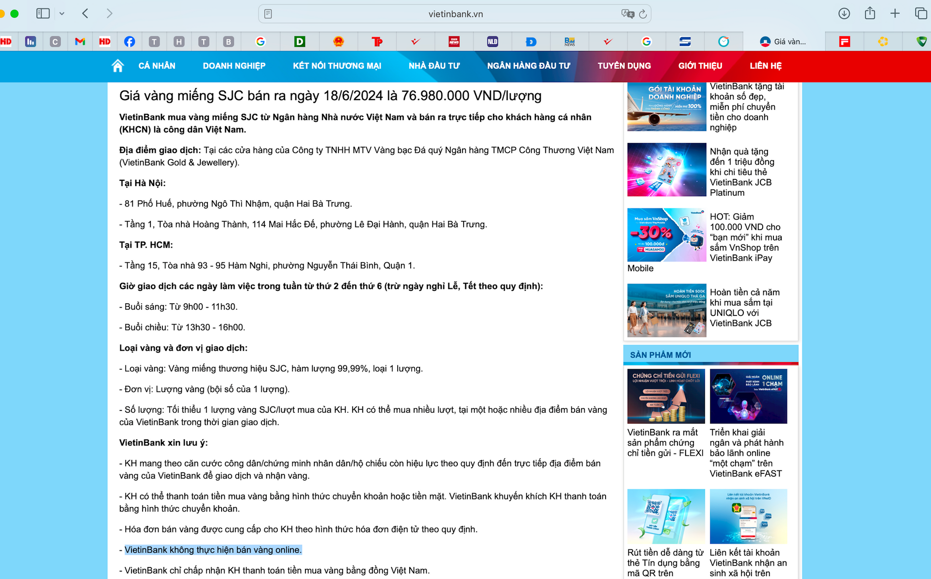Viewport: 931px width, 579px height.
Task: Open the TUYỂN DỤNG menu
Action: [x=624, y=66]
